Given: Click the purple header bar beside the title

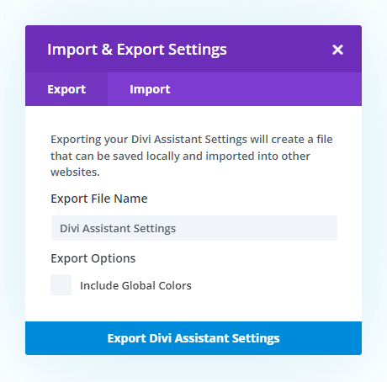Looking at the screenshot, I should pos(278,49).
